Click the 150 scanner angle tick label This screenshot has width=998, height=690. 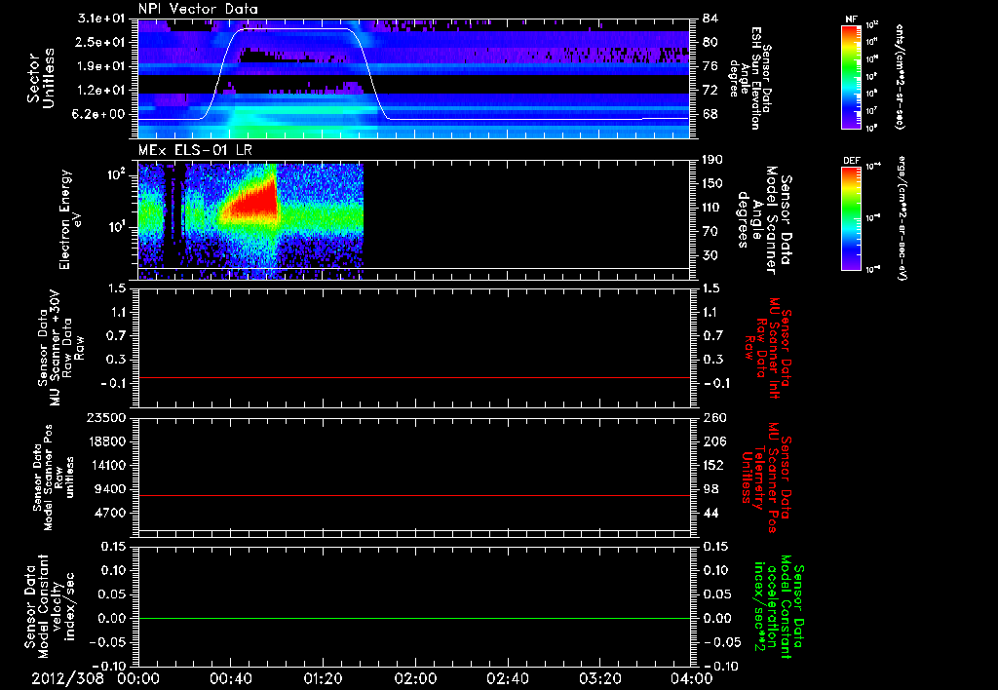713,184
